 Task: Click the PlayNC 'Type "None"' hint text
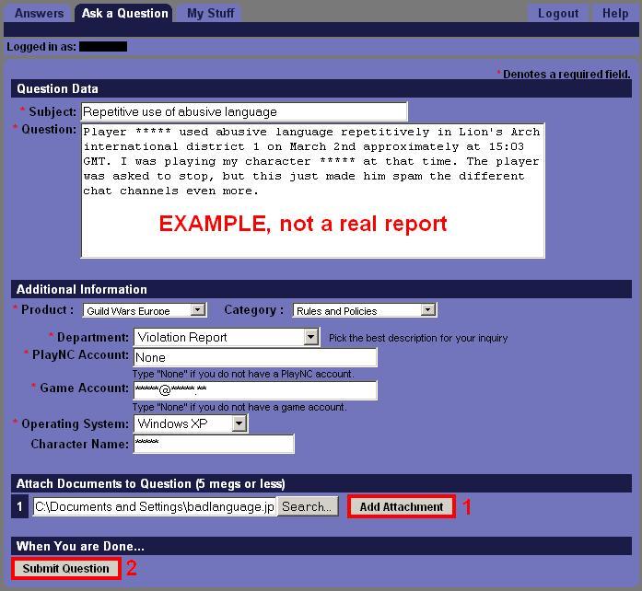243,374
